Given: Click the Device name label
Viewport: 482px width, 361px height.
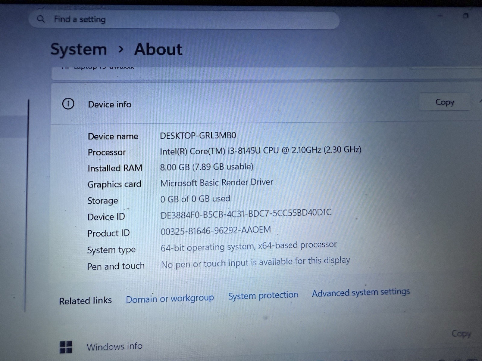Looking at the screenshot, I should tap(113, 136).
